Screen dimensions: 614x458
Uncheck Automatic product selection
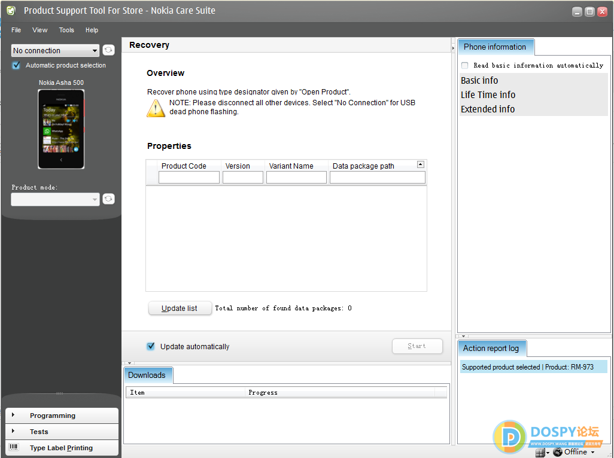click(x=17, y=65)
